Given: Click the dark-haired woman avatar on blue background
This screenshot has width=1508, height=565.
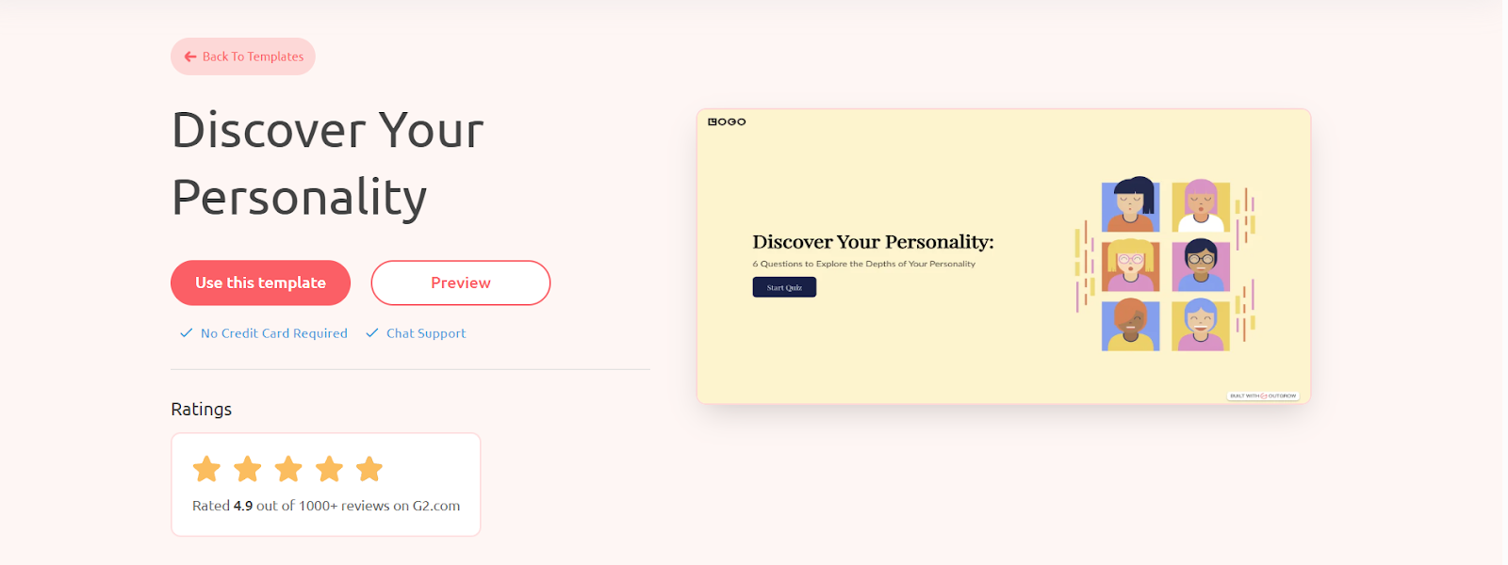Looking at the screenshot, I should [1131, 204].
